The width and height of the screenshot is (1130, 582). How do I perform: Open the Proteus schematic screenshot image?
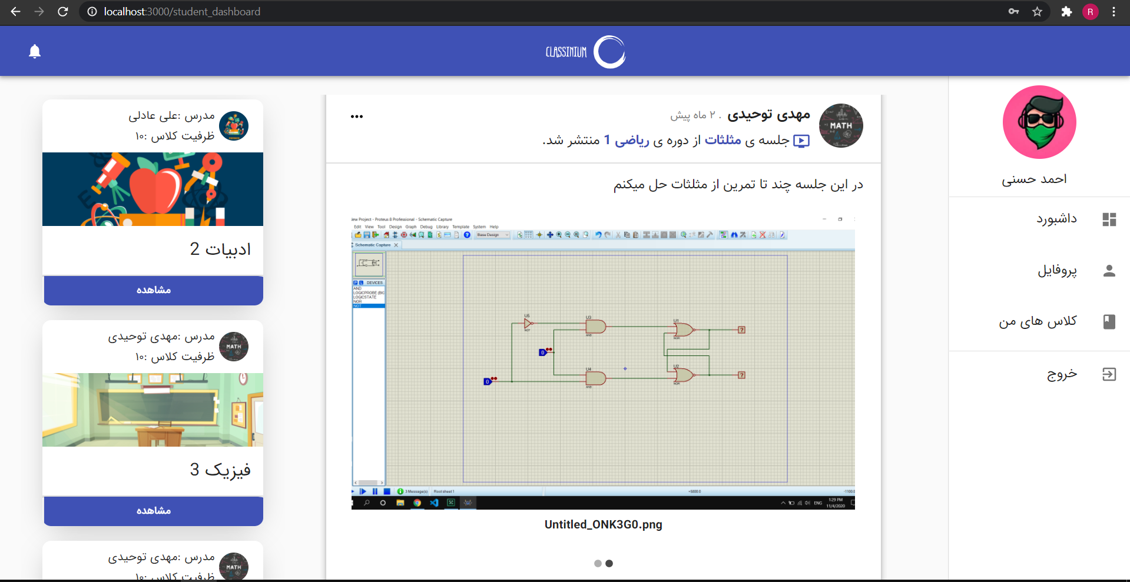click(x=603, y=362)
